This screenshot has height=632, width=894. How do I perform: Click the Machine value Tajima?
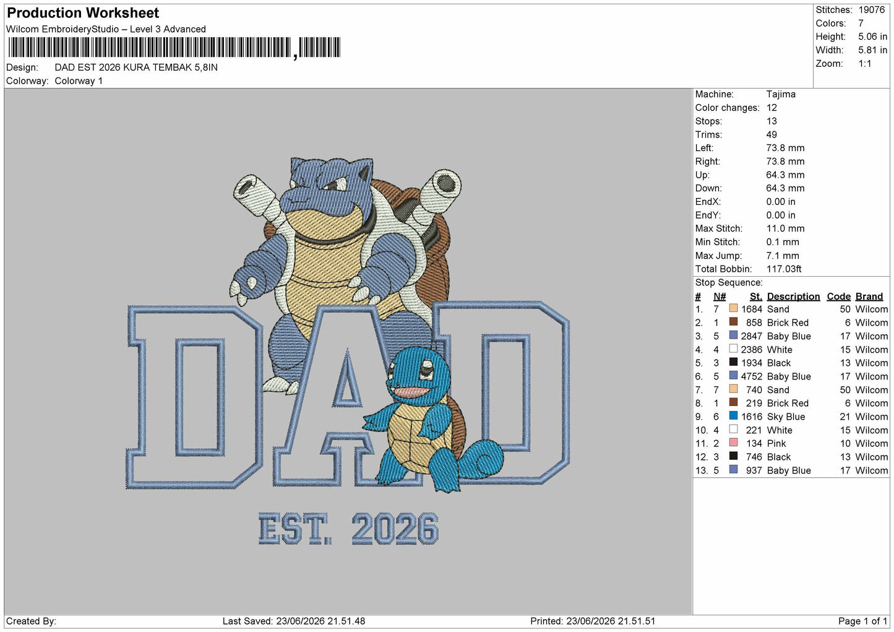point(781,94)
